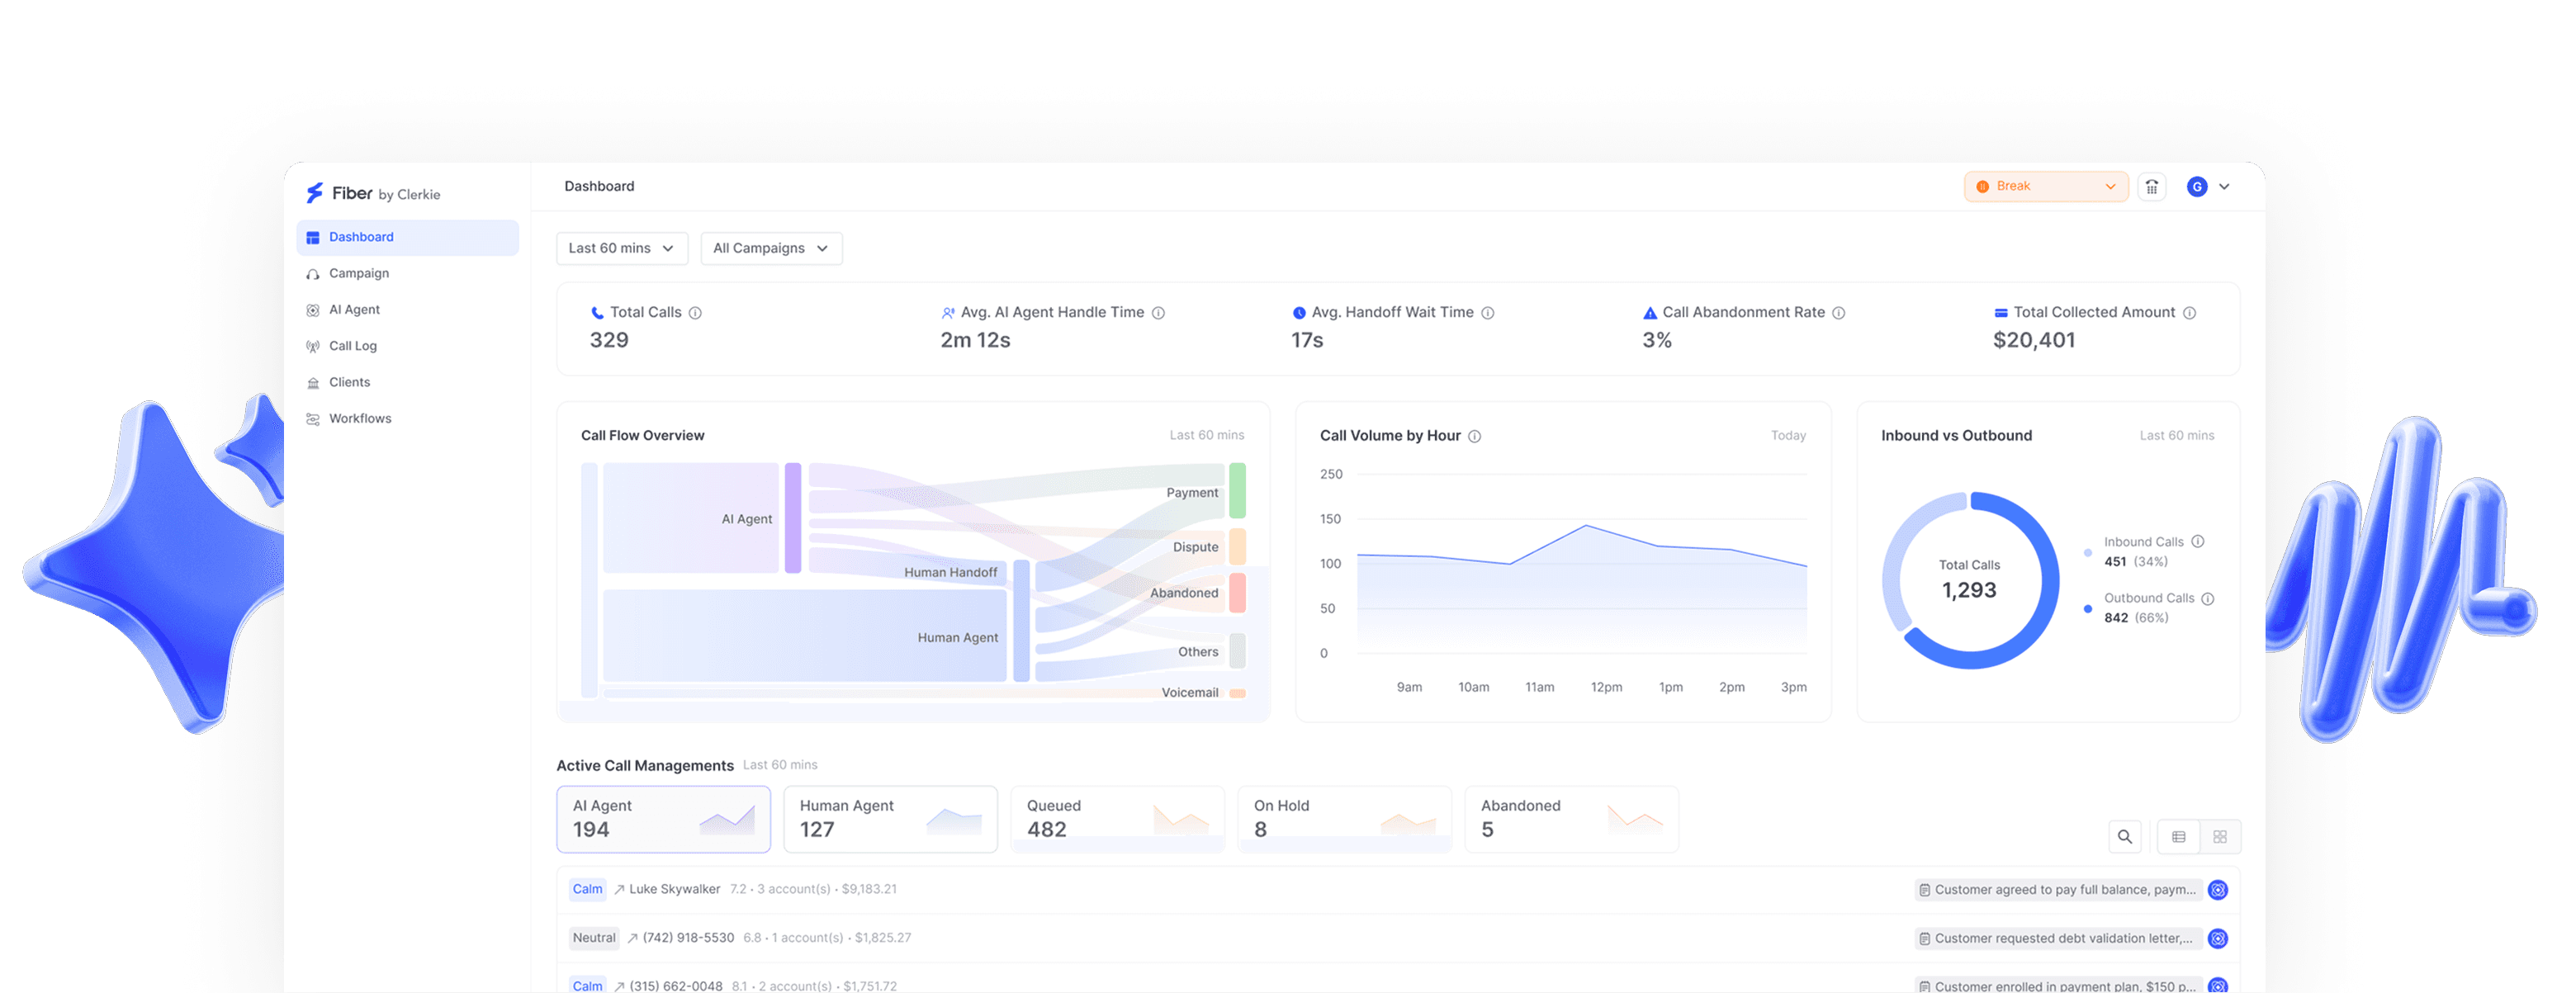Select the Human Agent calls card
The image size is (2576, 993).
point(889,819)
